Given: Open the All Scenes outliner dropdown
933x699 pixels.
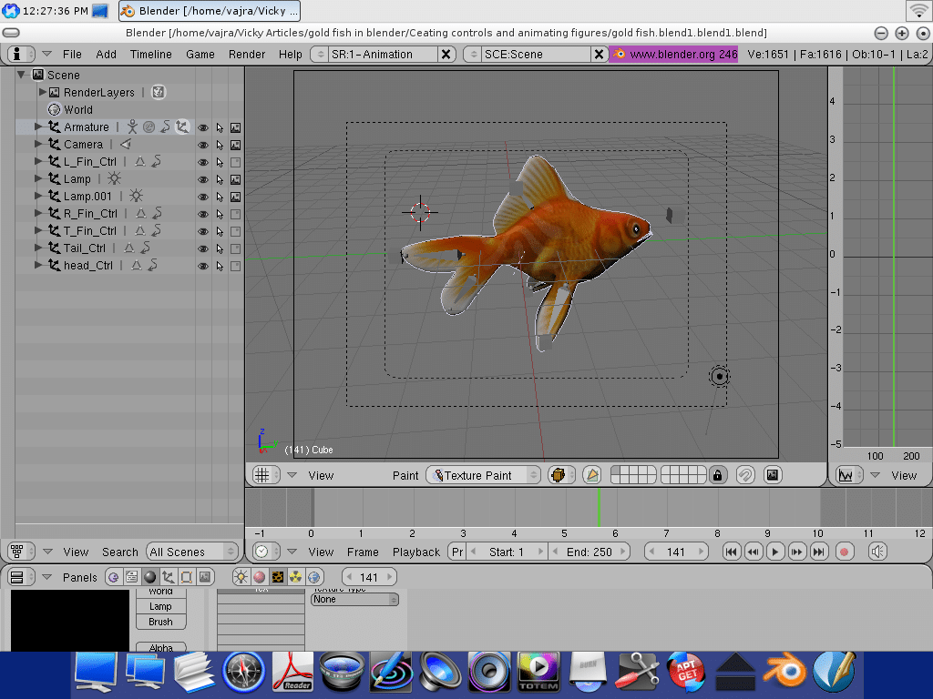Looking at the screenshot, I should click(x=192, y=552).
